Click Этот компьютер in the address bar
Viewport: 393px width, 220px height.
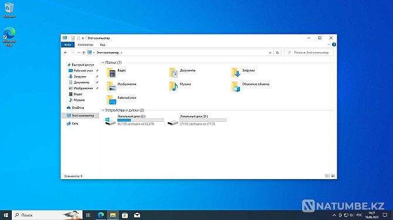coord(108,53)
